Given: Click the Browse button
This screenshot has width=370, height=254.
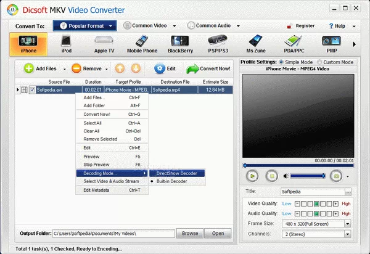Looking at the screenshot, I should tap(190, 234).
